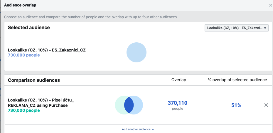Click the Choose an audience description text
Viewport: 273px width, 133px height.
click(x=91, y=17)
